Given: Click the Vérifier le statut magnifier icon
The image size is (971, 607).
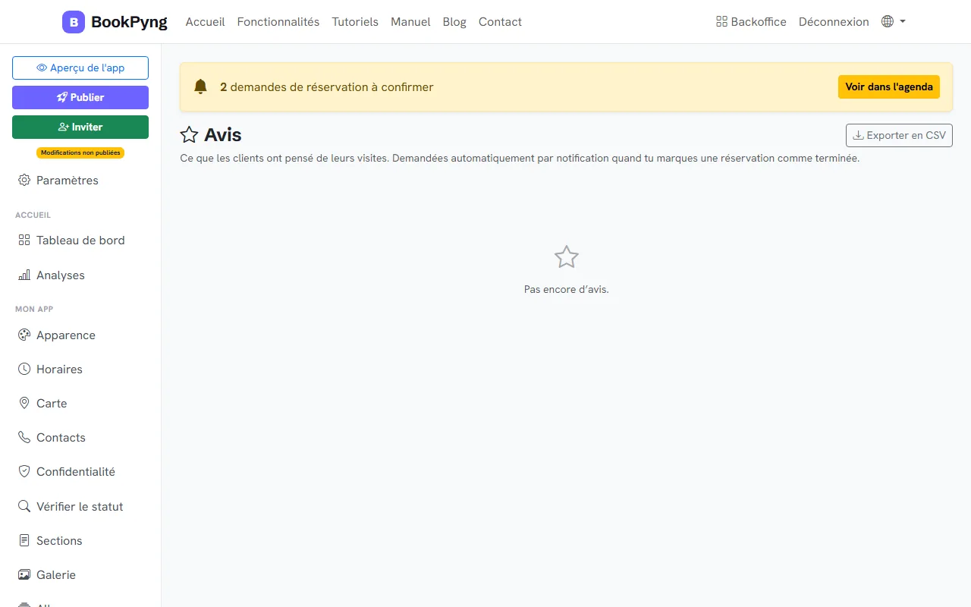Looking at the screenshot, I should [x=24, y=507].
